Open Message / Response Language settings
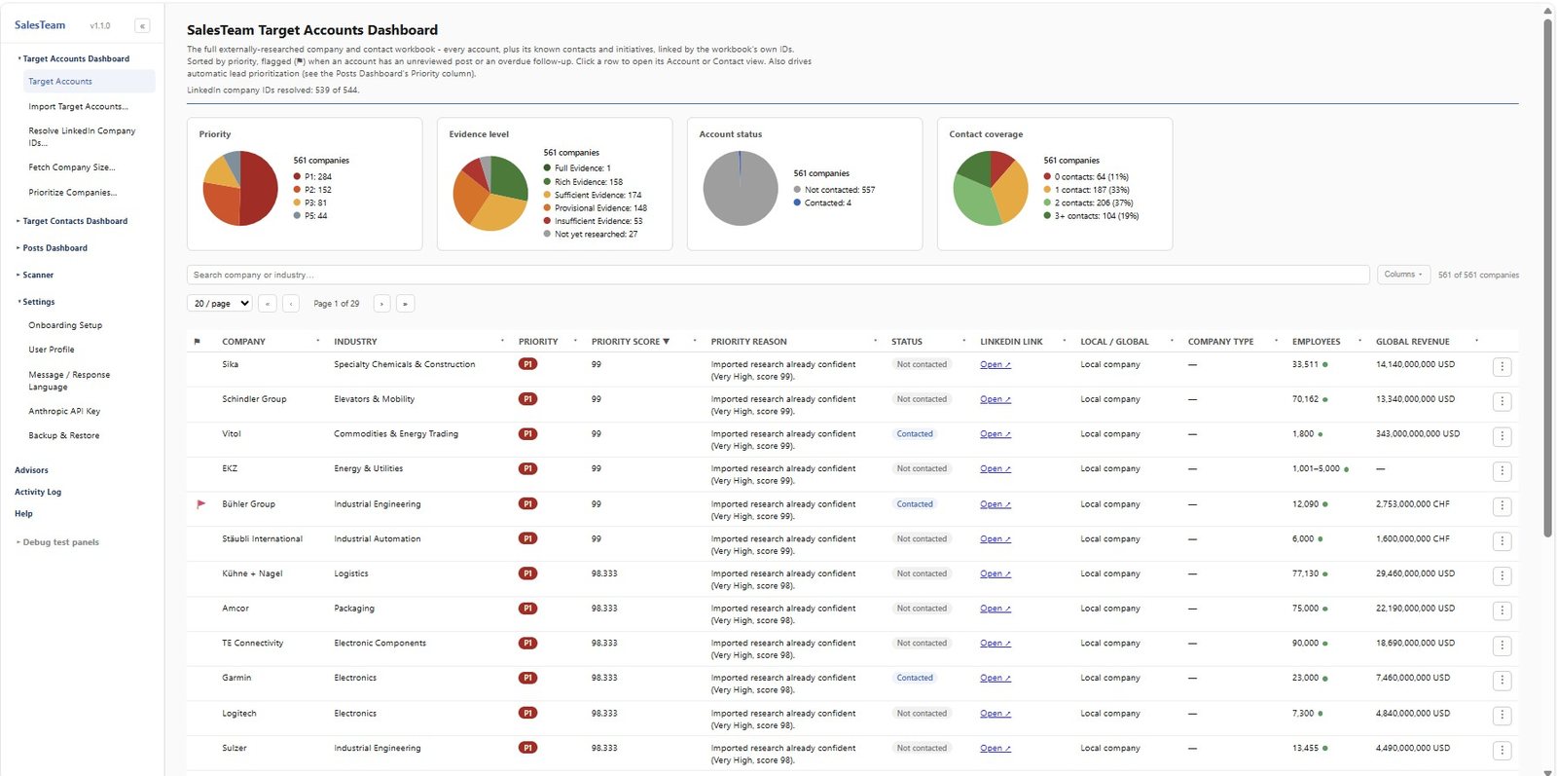The image size is (1557, 776). (x=69, y=381)
